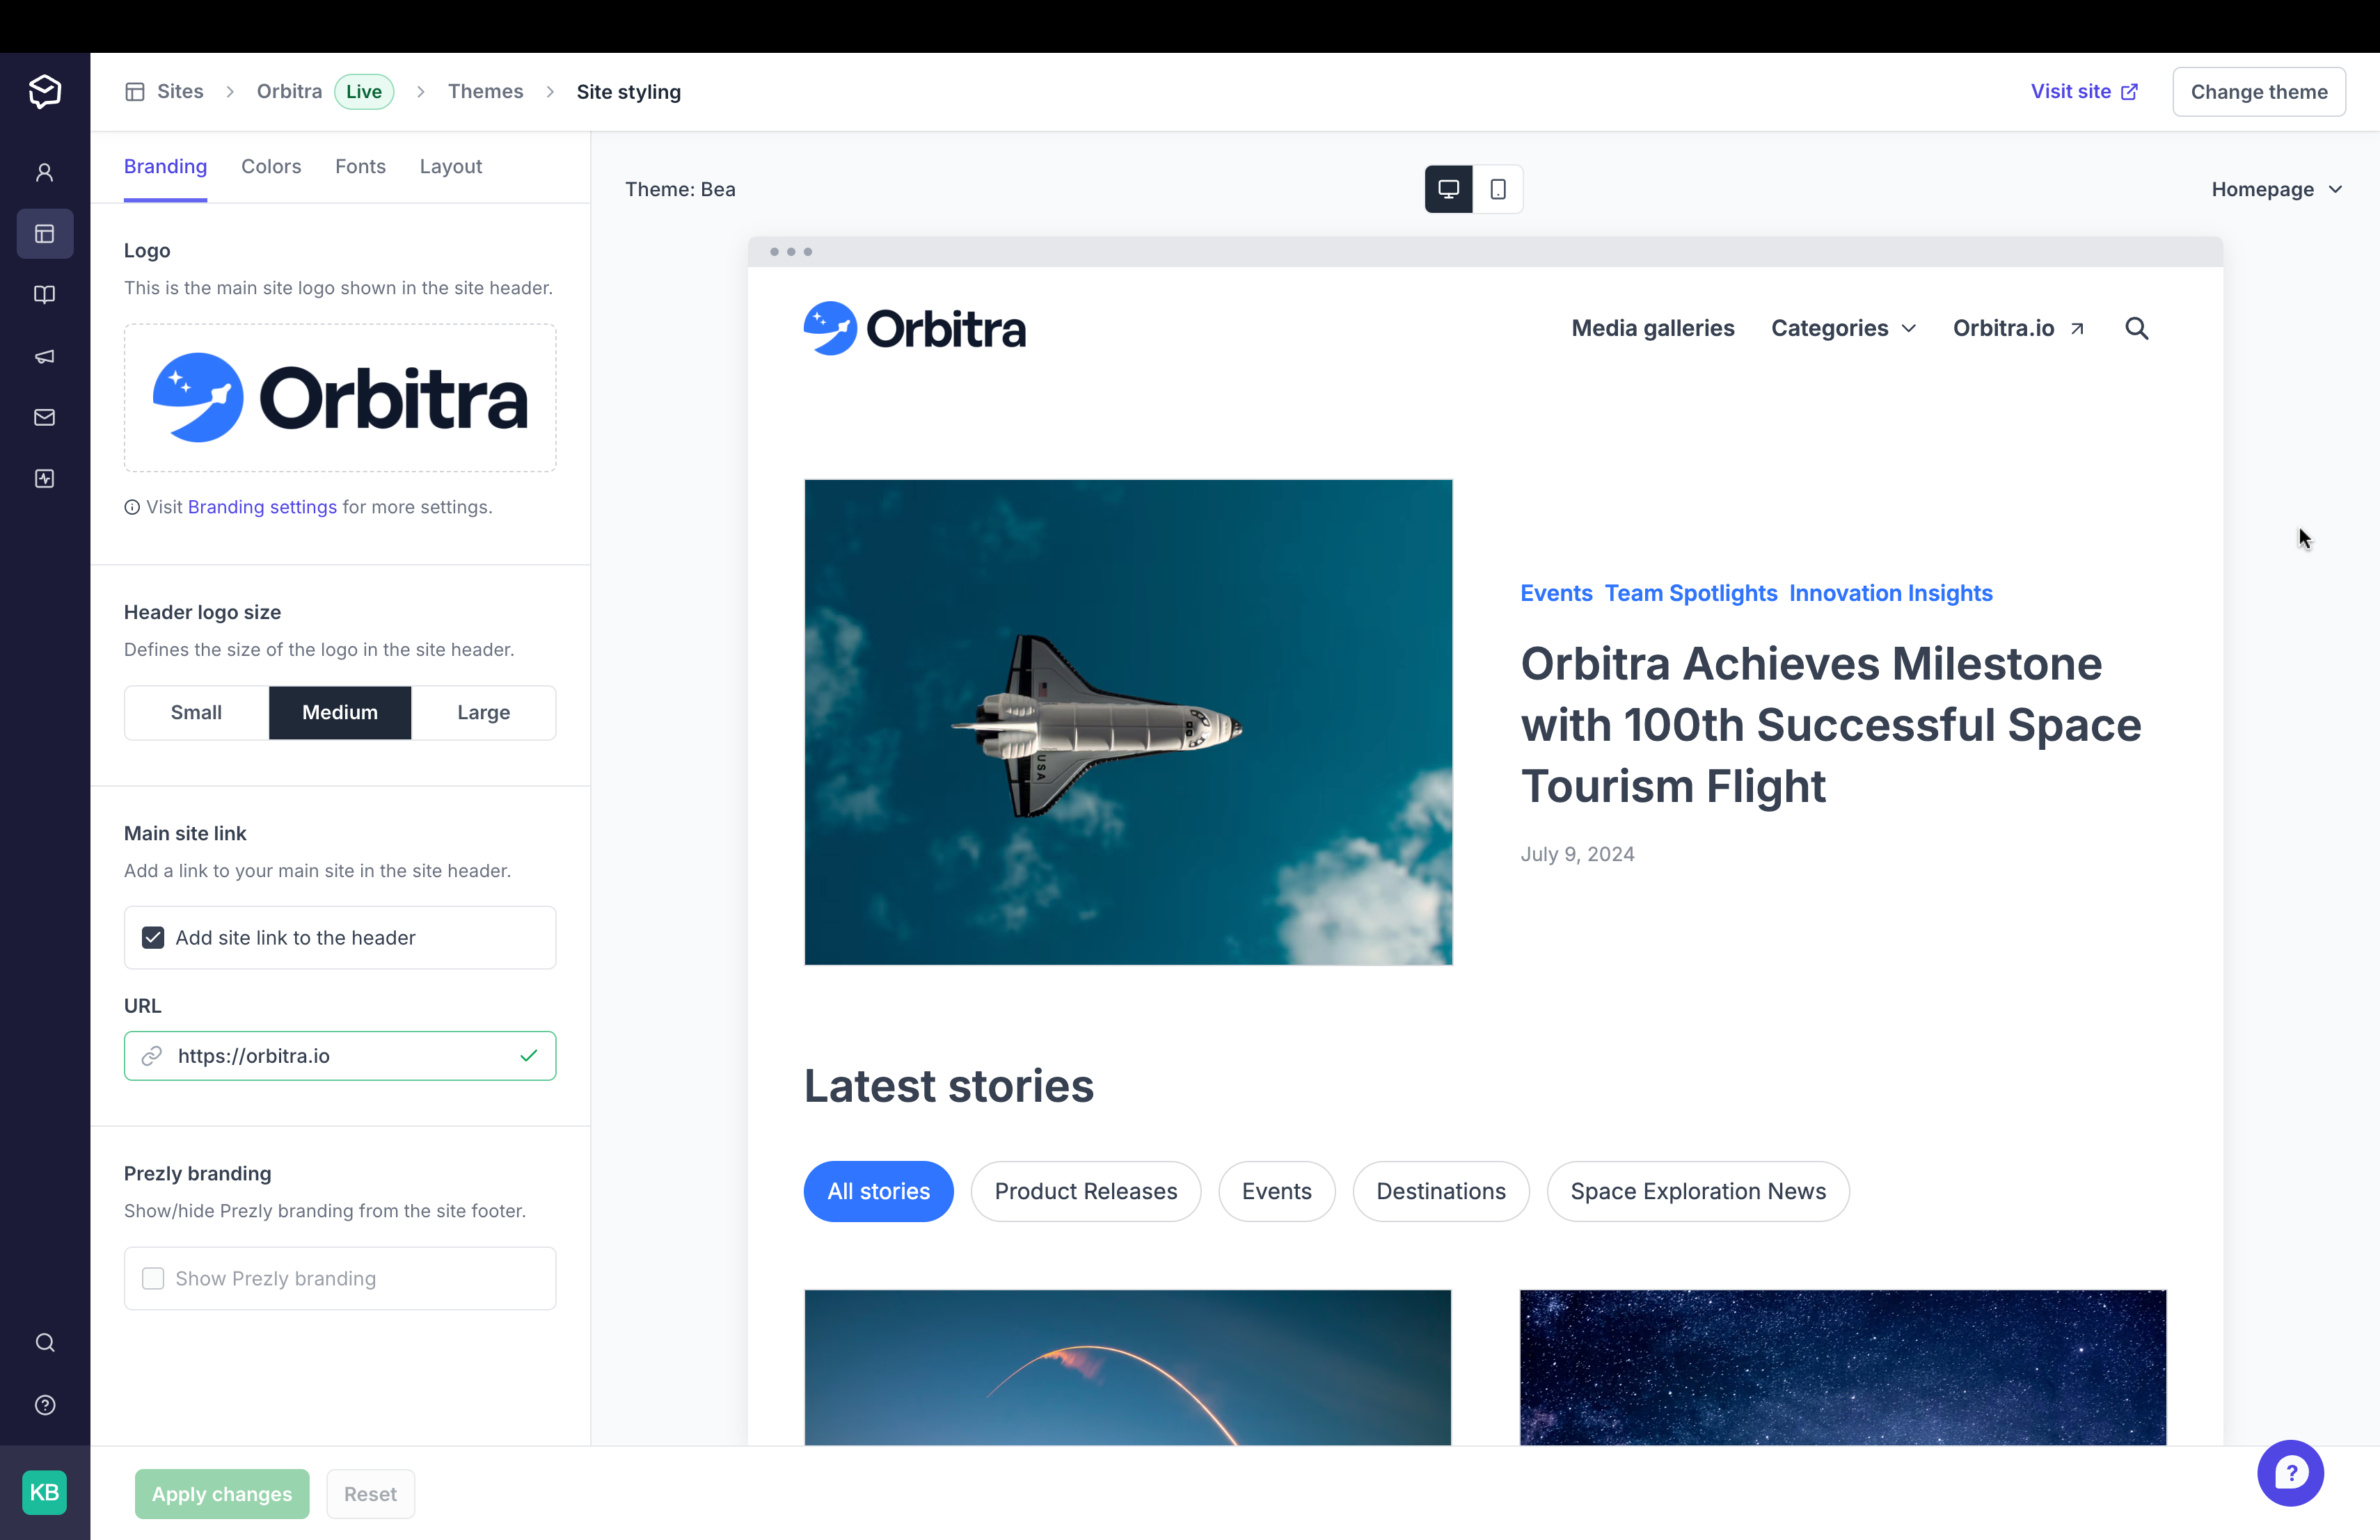Viewport: 2380px width, 1540px height.
Task: Expand the Categories dropdown in navigation
Action: tap(1844, 328)
